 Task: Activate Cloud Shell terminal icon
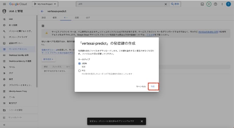pos(202,4)
